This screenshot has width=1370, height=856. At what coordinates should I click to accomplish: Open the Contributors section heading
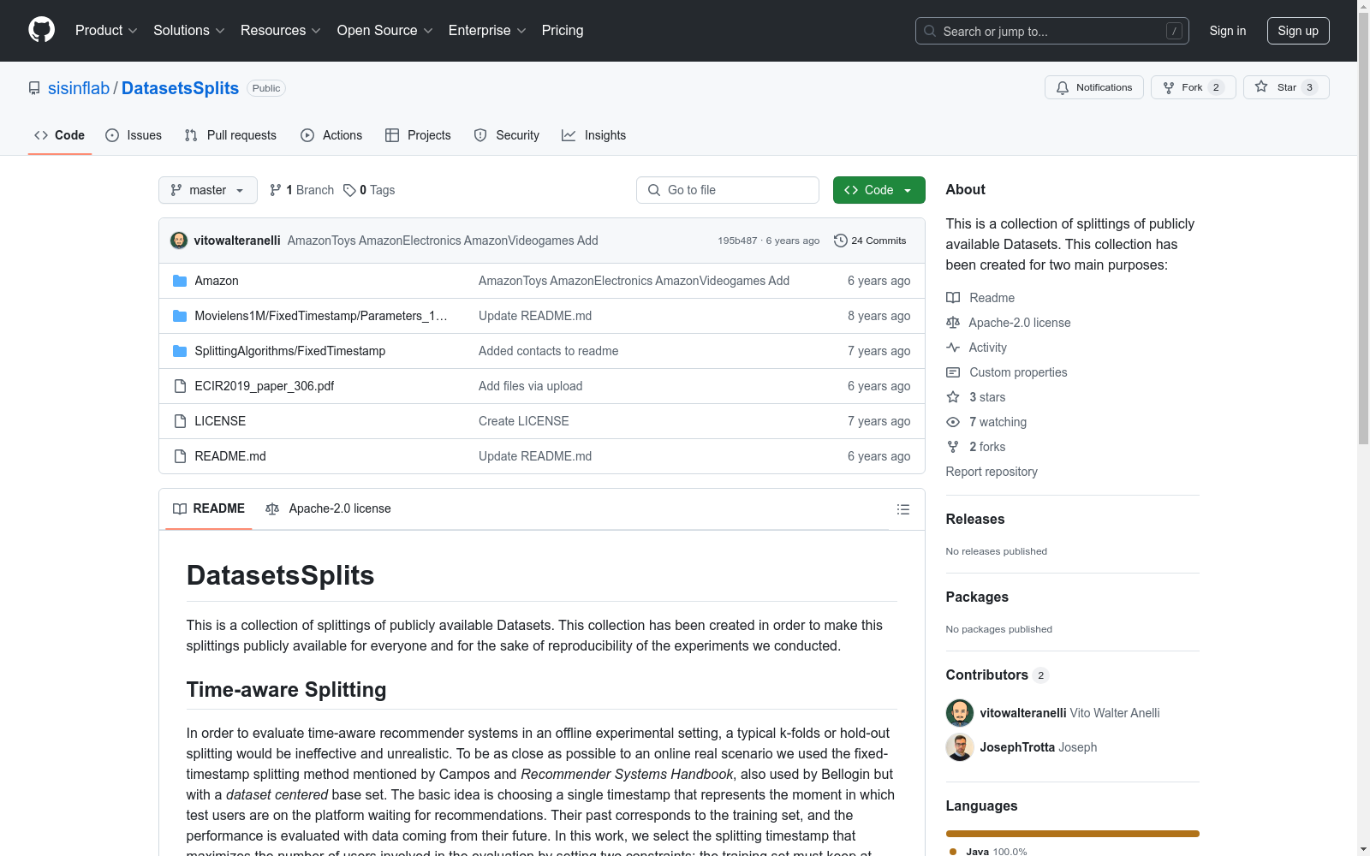pos(997,675)
